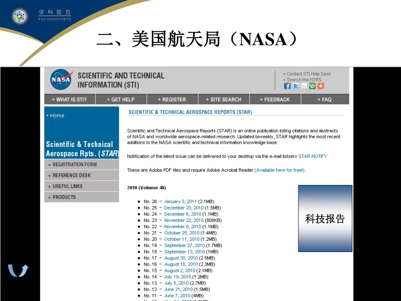This screenshot has width=401, height=301.
Task: Open the August 2, 2010 issue
Action: [180, 270]
